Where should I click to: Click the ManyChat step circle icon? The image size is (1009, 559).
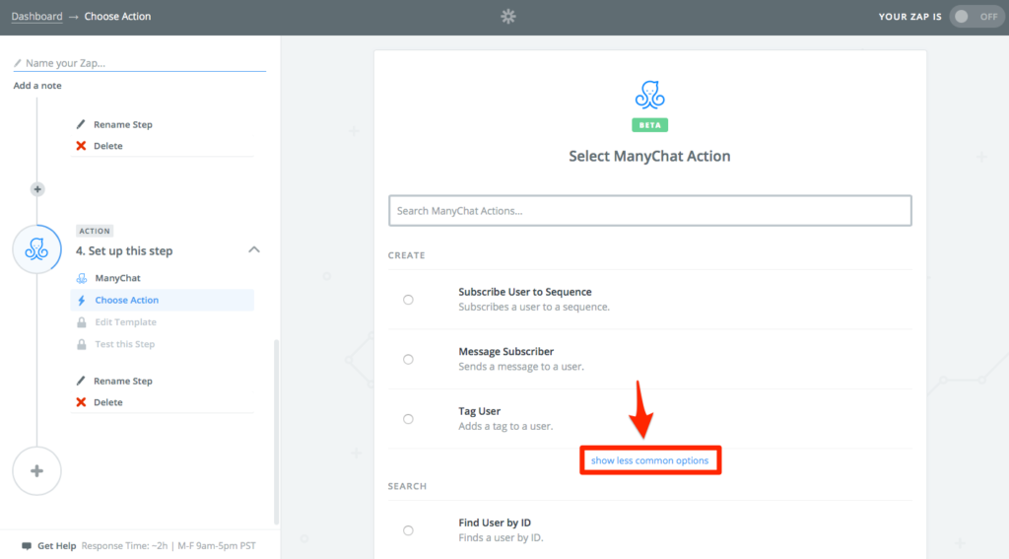tap(36, 249)
